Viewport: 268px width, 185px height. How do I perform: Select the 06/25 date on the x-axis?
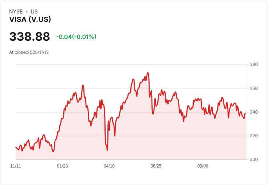(156, 166)
